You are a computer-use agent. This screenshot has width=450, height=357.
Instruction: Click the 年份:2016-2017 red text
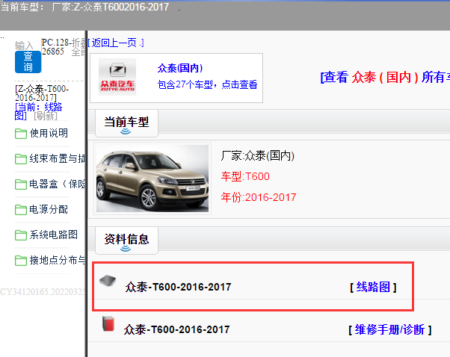coord(259,197)
